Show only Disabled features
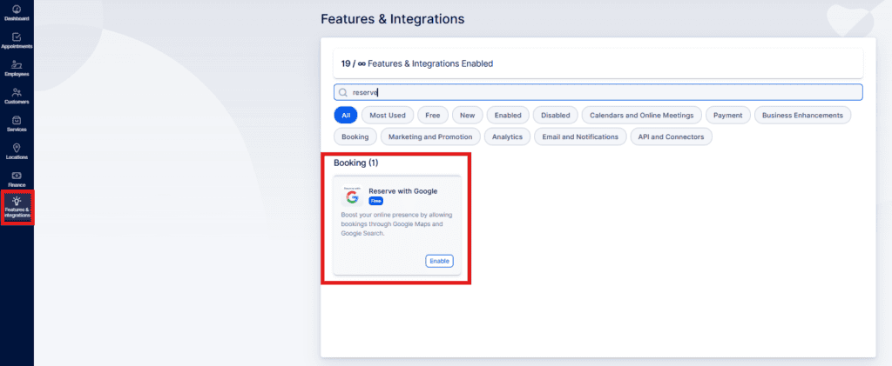The image size is (892, 366). click(556, 116)
